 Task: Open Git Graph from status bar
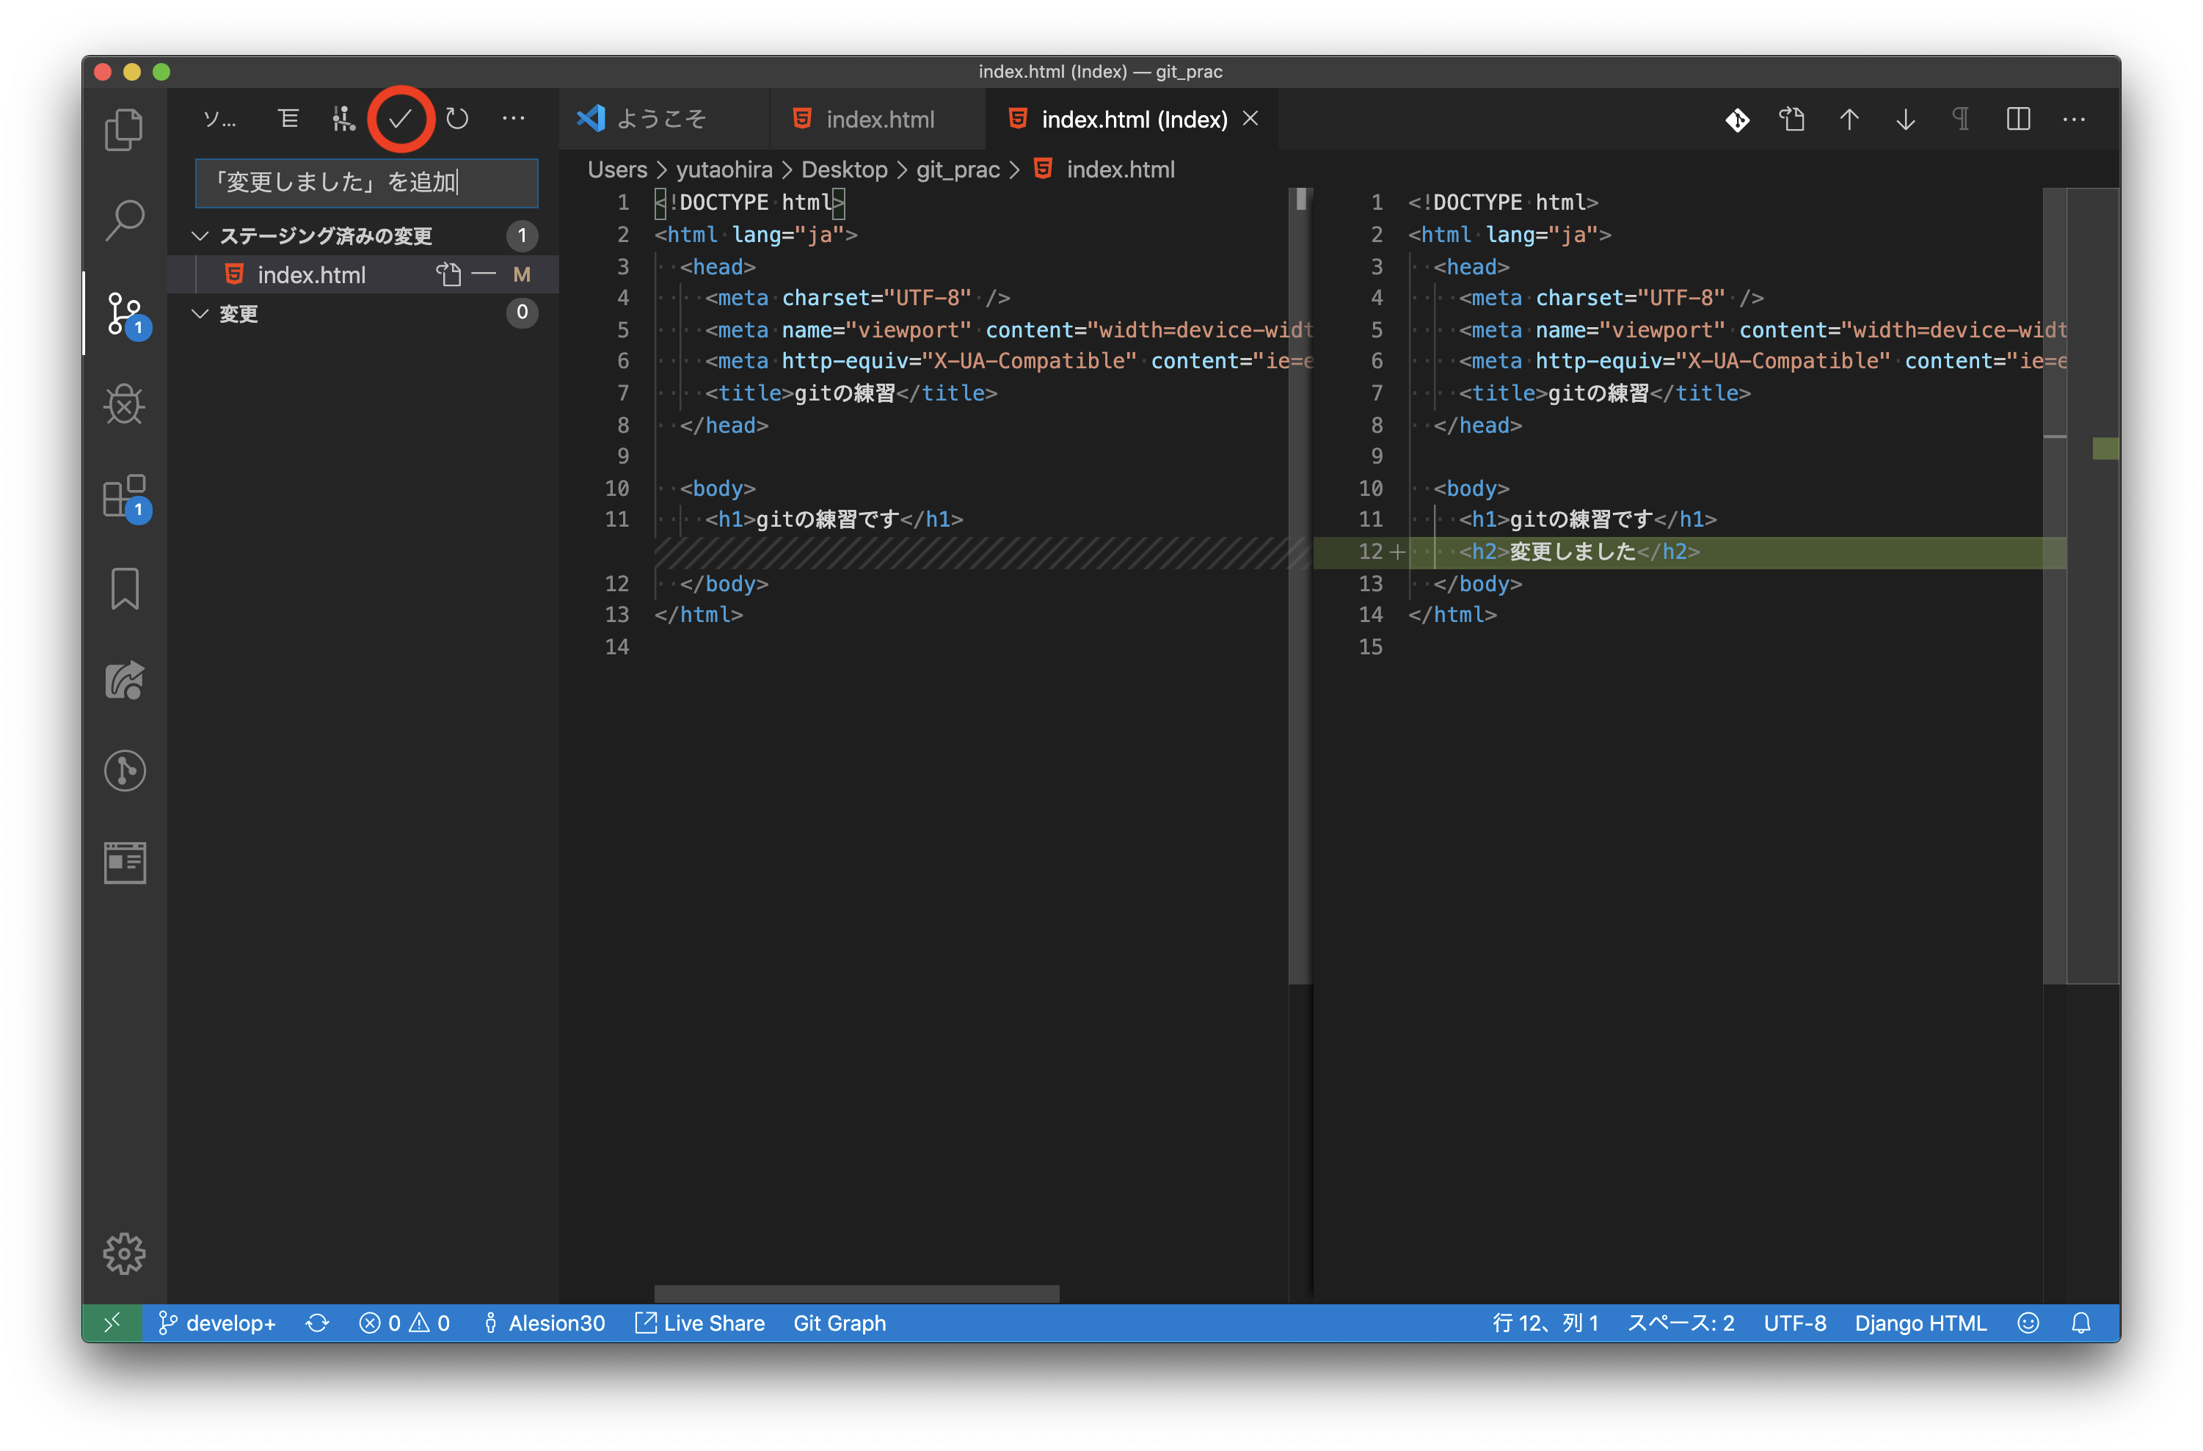point(840,1323)
